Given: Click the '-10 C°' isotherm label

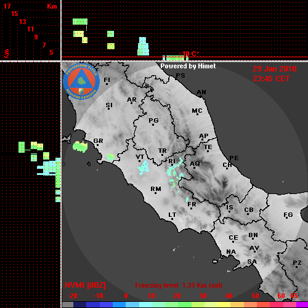Looking at the screenshot, I should pos(188,54).
